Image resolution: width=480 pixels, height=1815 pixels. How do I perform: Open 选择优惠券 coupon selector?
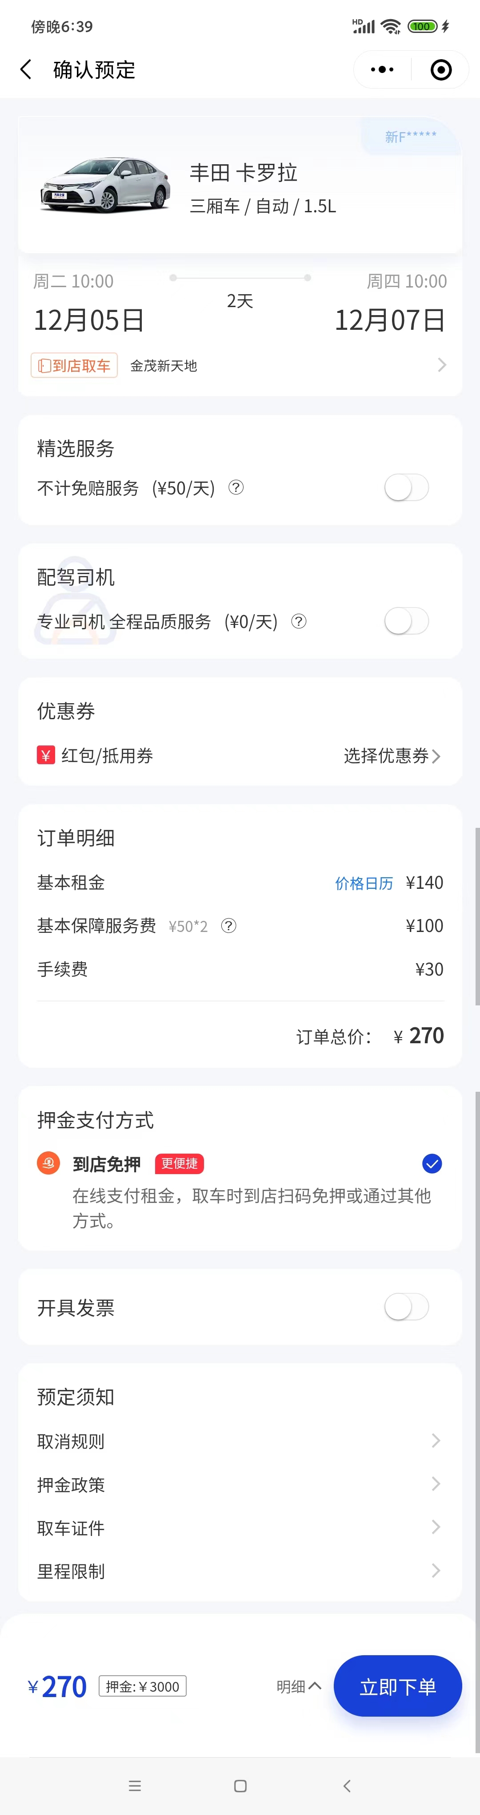(391, 756)
